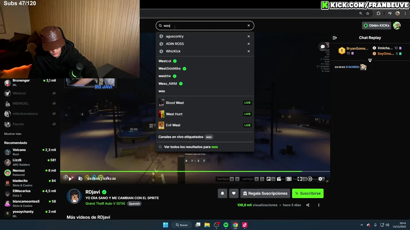Remove ADIN ROSS from recent searches
The image size is (410, 230).
[x=249, y=44]
